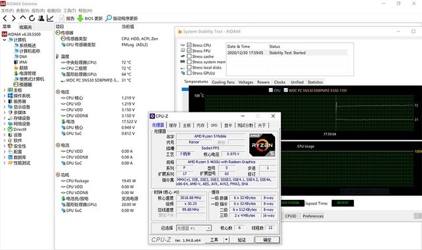Expand the 多媒体 tree node

click(5, 113)
